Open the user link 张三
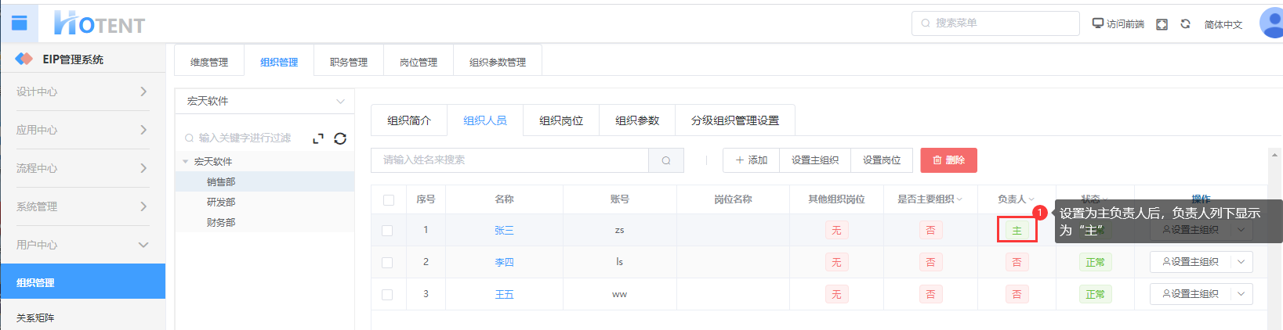1283x330 pixels. [504, 231]
